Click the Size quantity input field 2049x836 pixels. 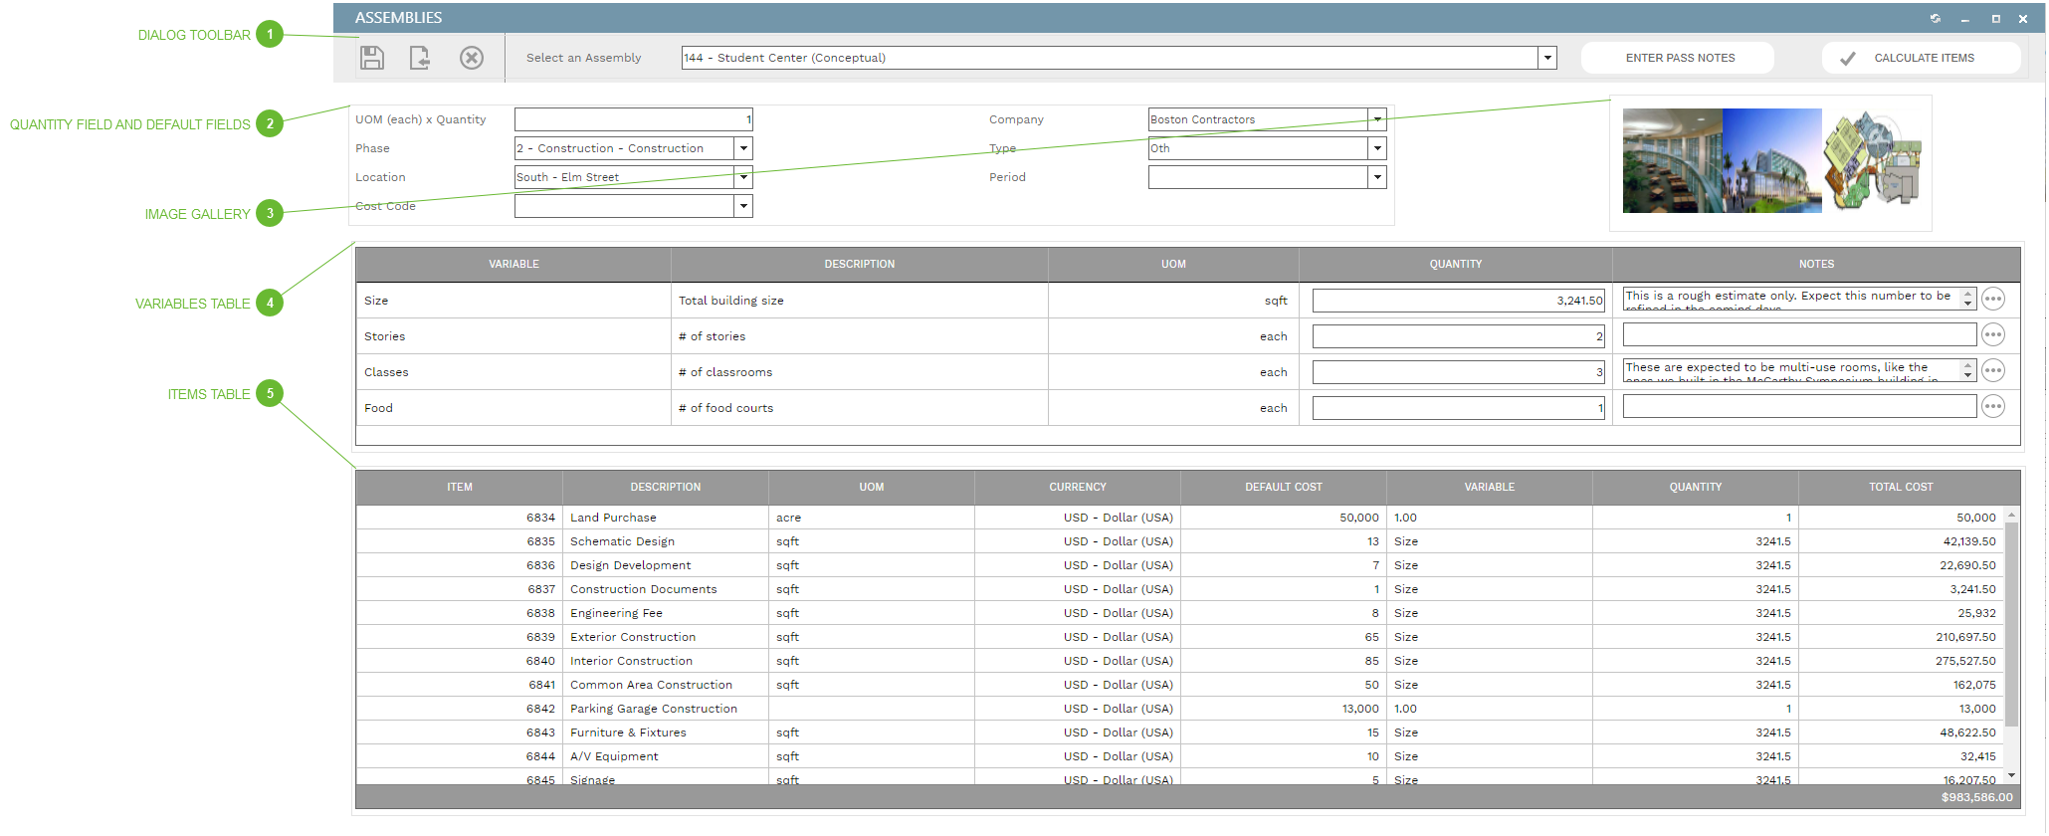(1458, 301)
